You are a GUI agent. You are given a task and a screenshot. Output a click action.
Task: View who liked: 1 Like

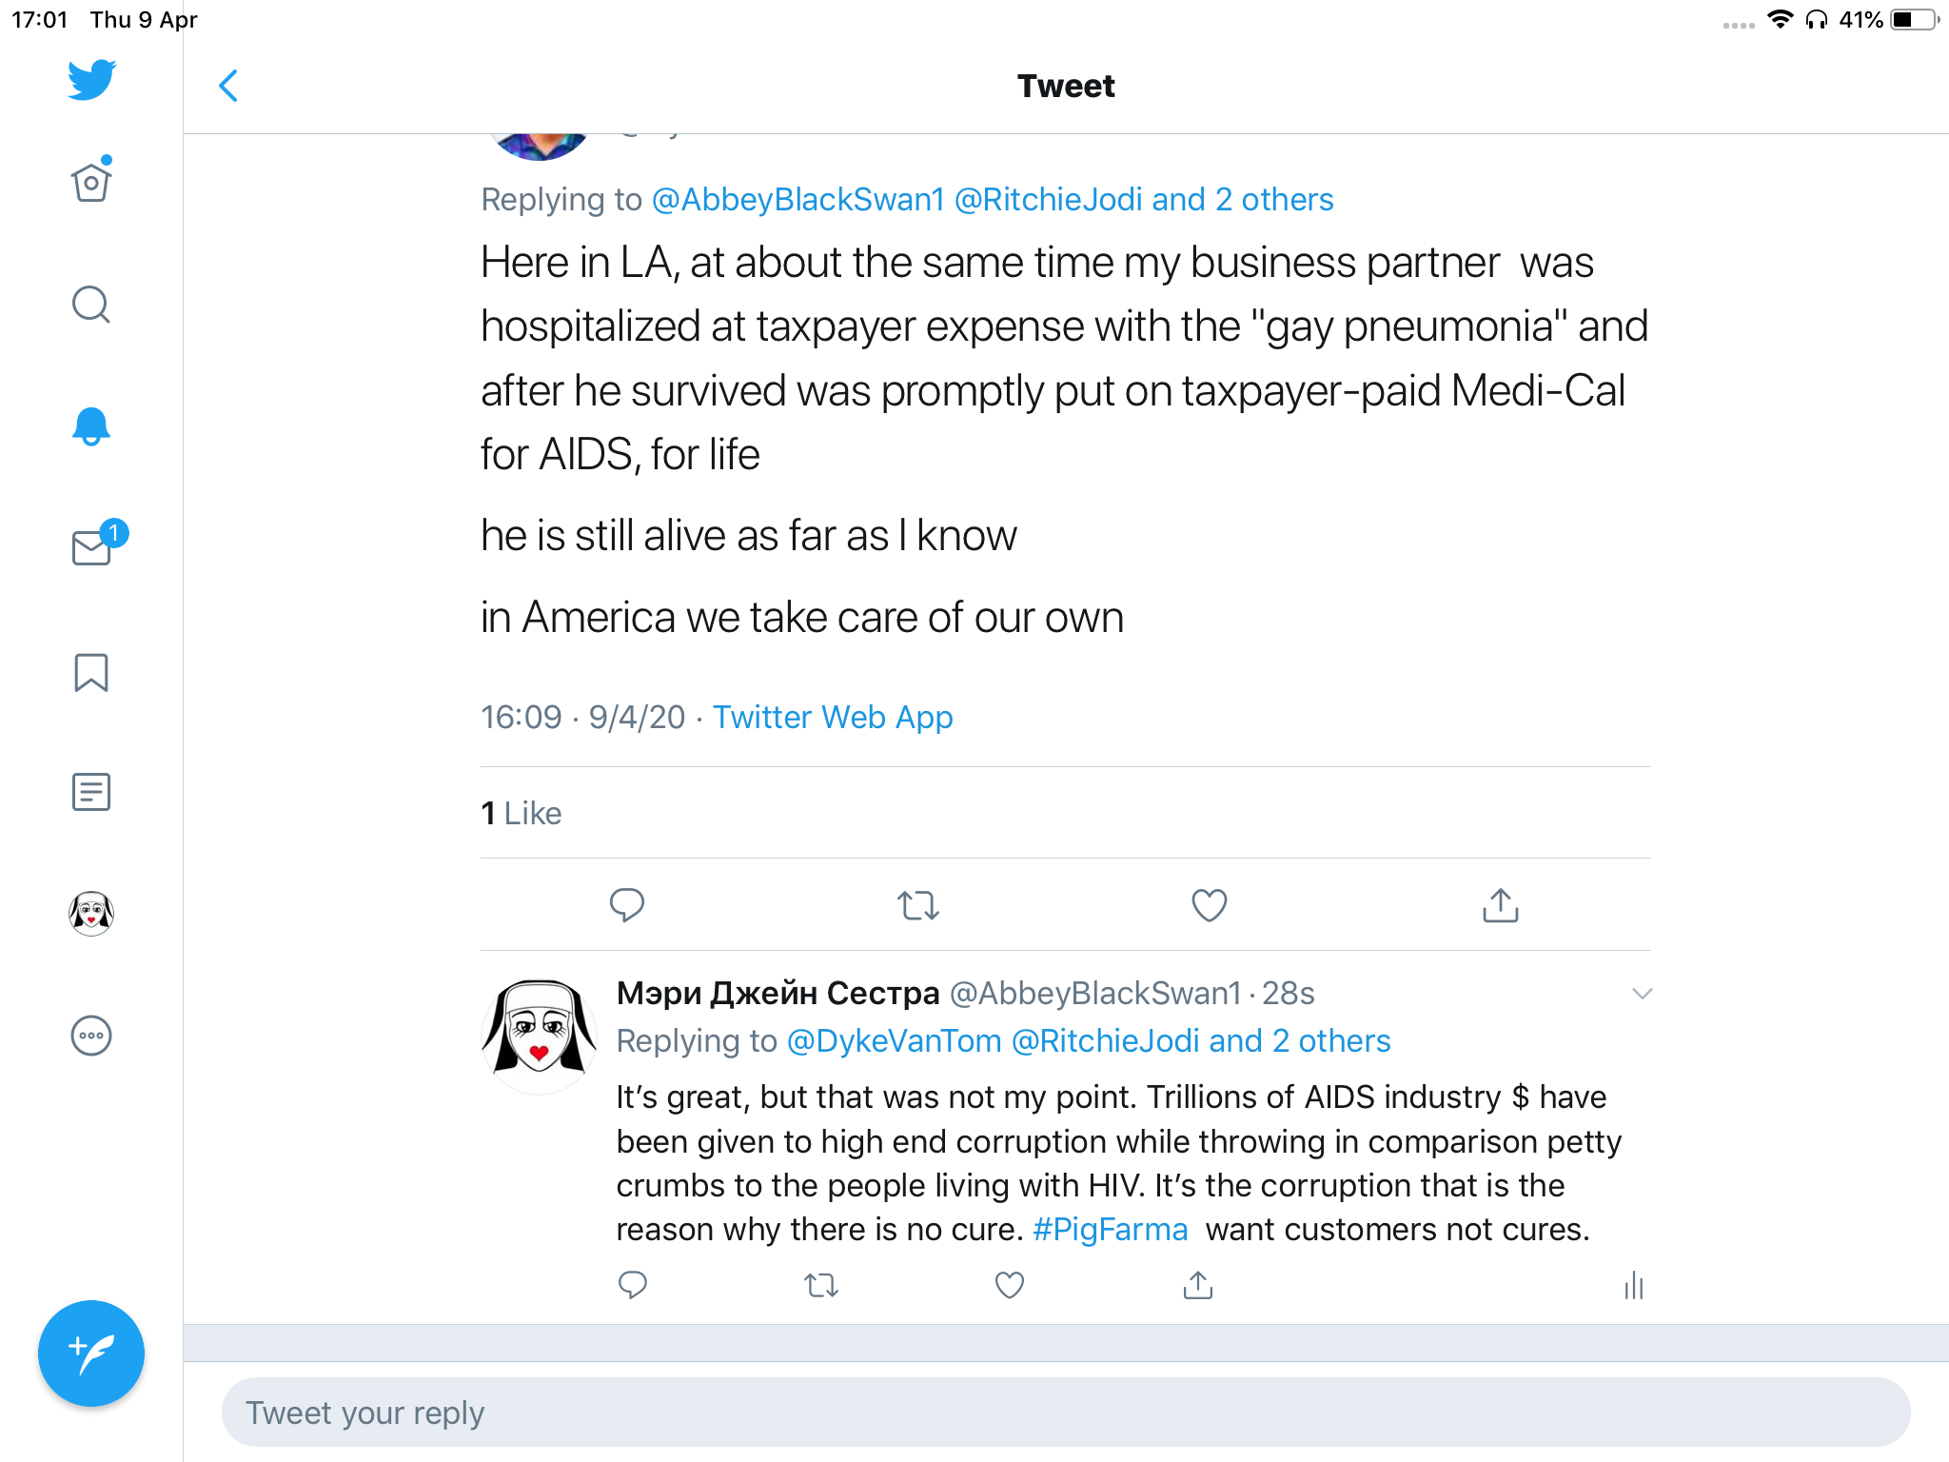(522, 814)
